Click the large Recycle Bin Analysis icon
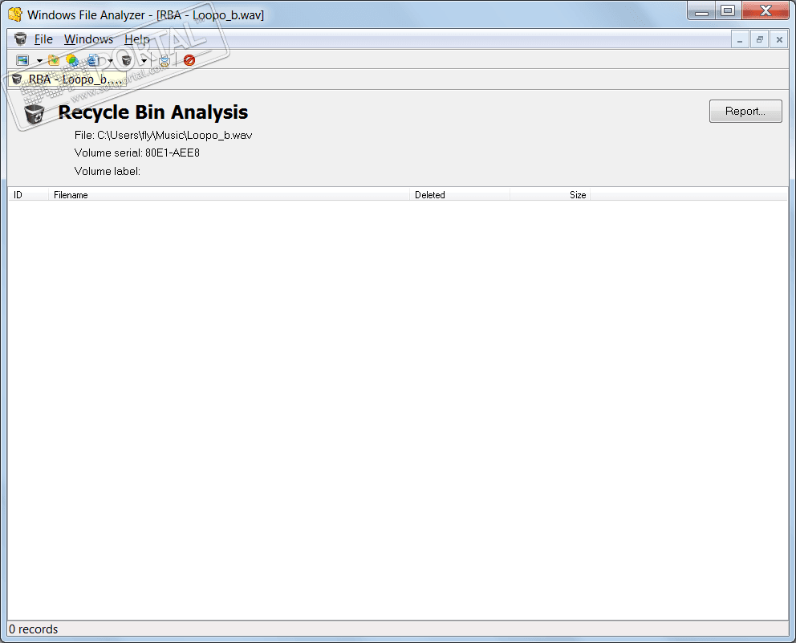 coord(34,113)
